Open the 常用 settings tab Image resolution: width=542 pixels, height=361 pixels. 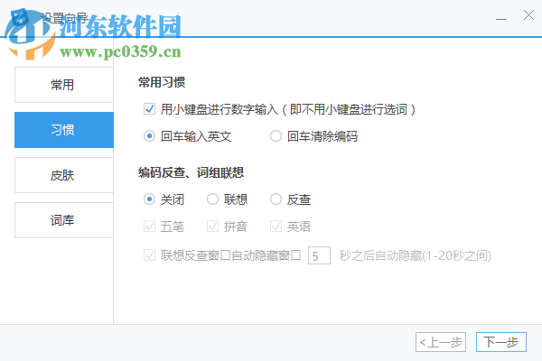click(64, 85)
